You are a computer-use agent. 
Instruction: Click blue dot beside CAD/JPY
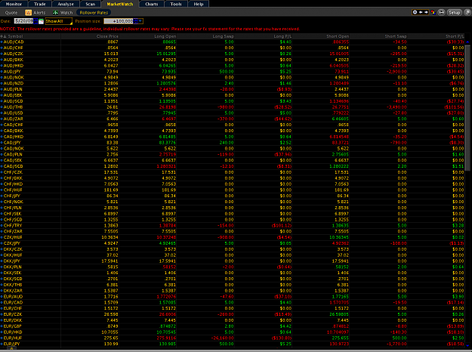point(2,143)
